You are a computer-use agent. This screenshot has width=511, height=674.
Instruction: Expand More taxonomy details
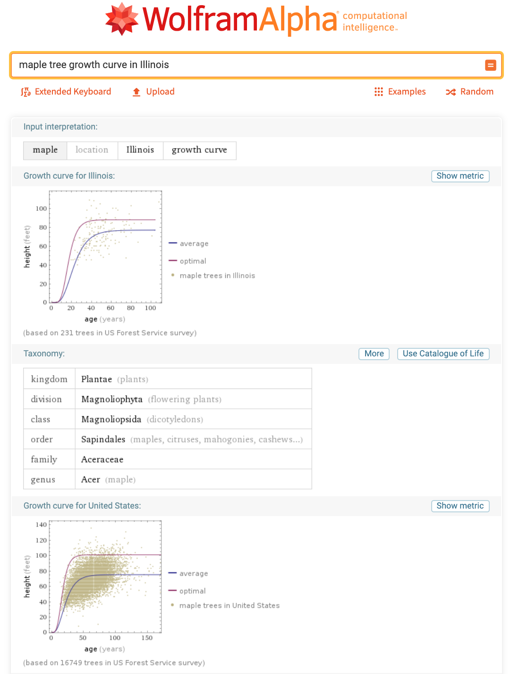pos(374,354)
